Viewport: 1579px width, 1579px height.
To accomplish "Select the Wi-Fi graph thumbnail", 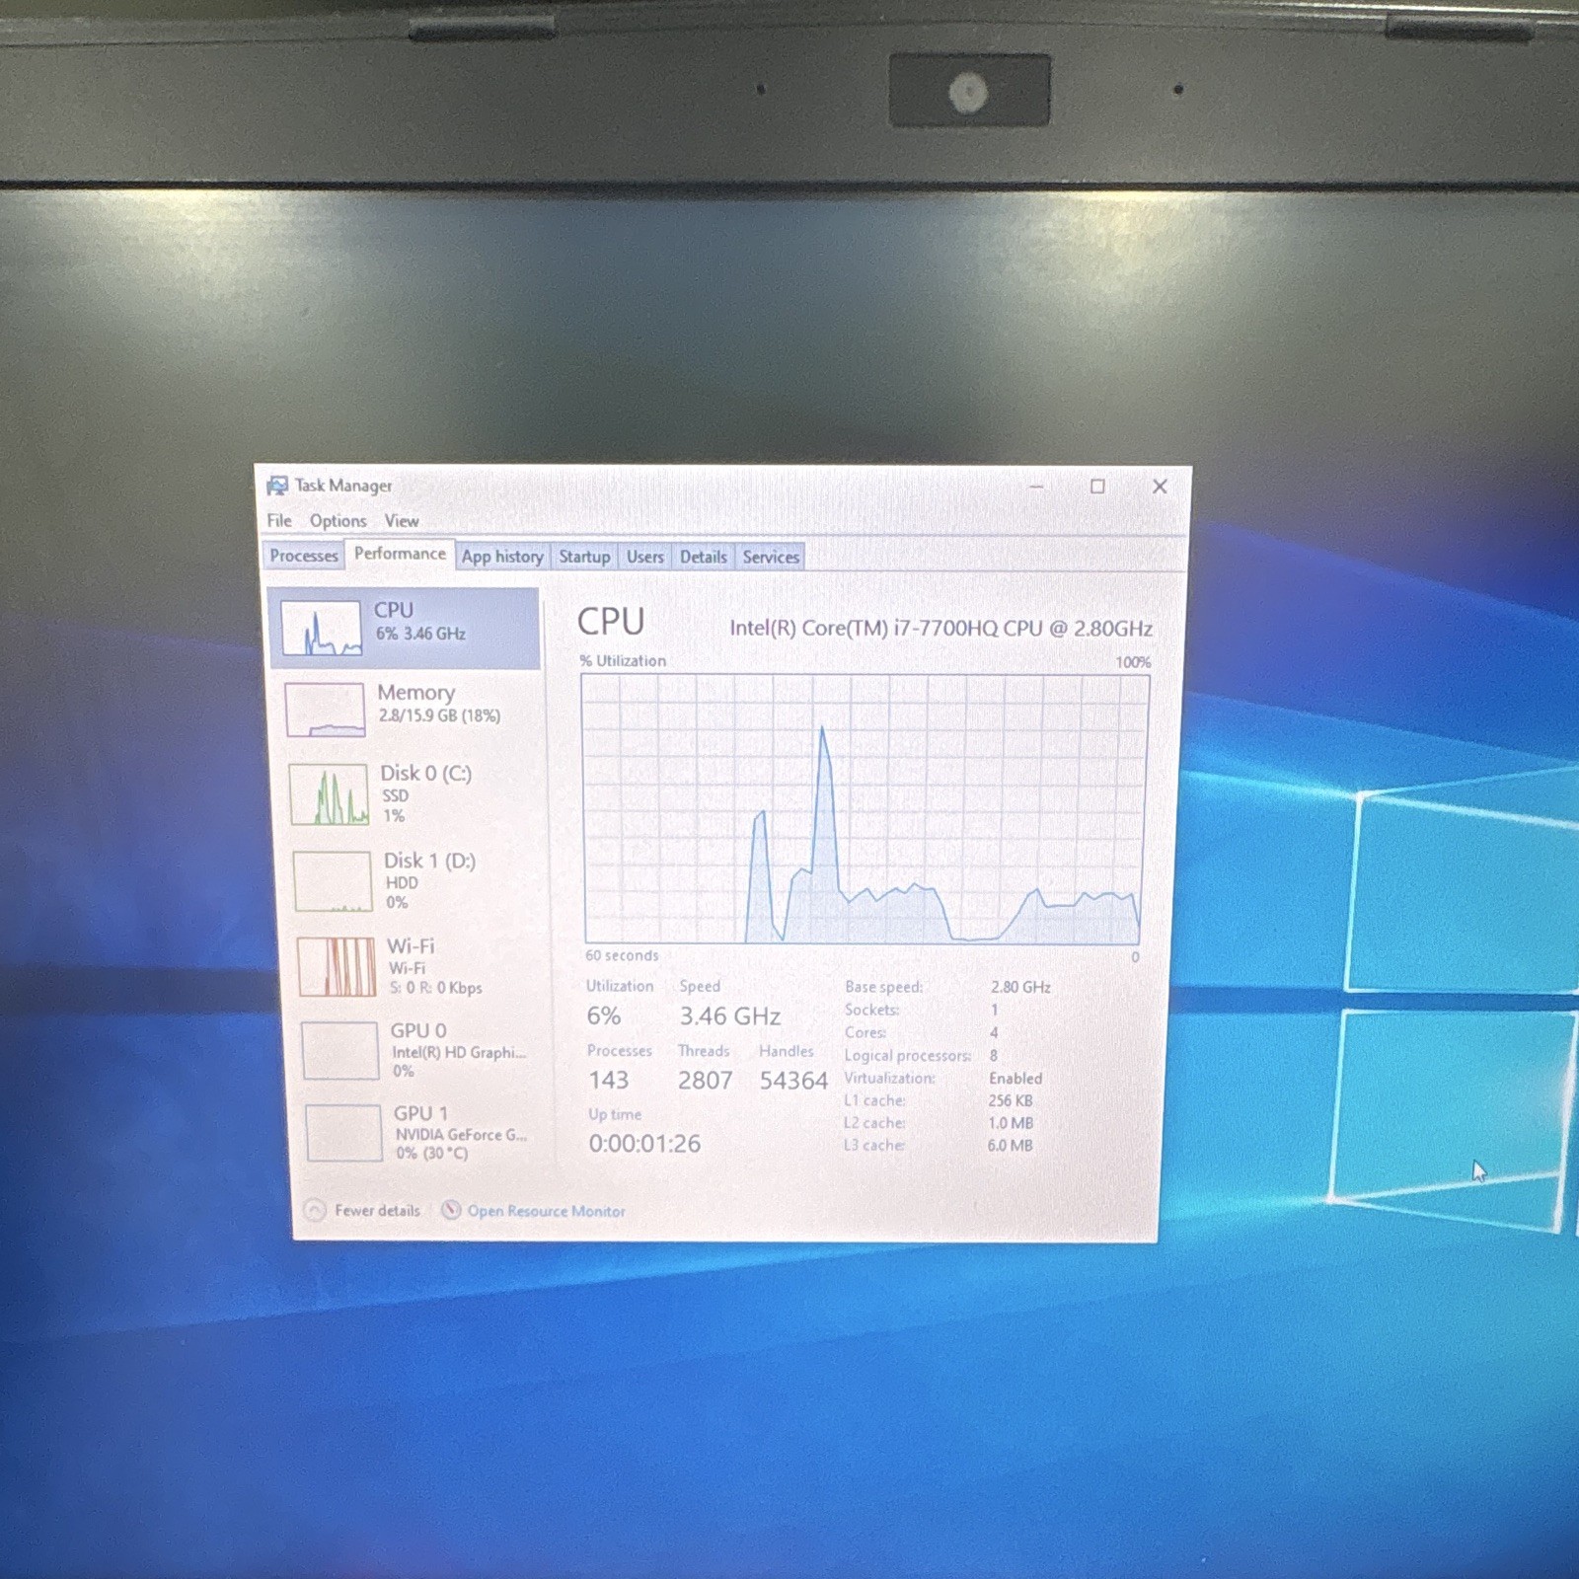I will (x=337, y=966).
